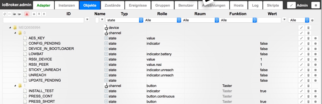322x104 pixels.
Task: Click the download objects arrow icon
Action: click(44, 14)
